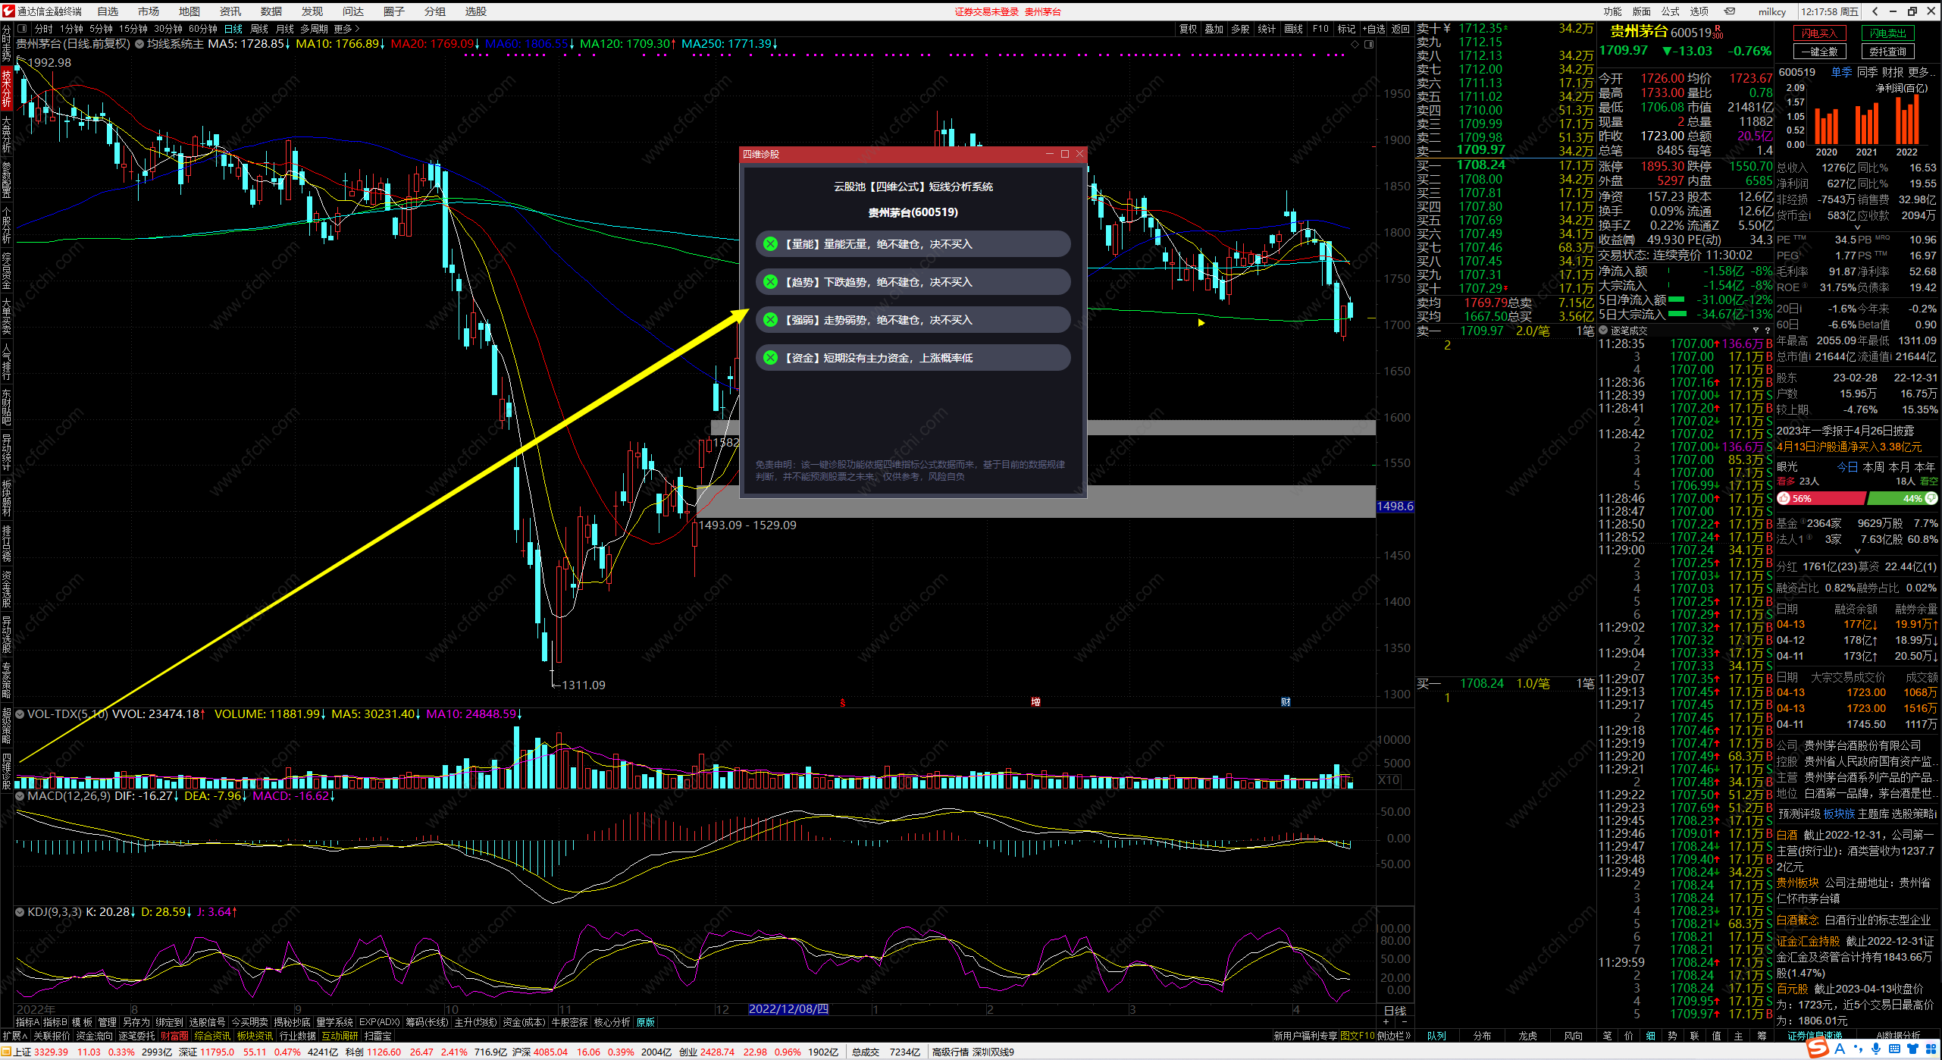Viewport: 1942px width, 1060px height.
Task: Click the 通达信 logo icon at top-left
Action: [8, 11]
